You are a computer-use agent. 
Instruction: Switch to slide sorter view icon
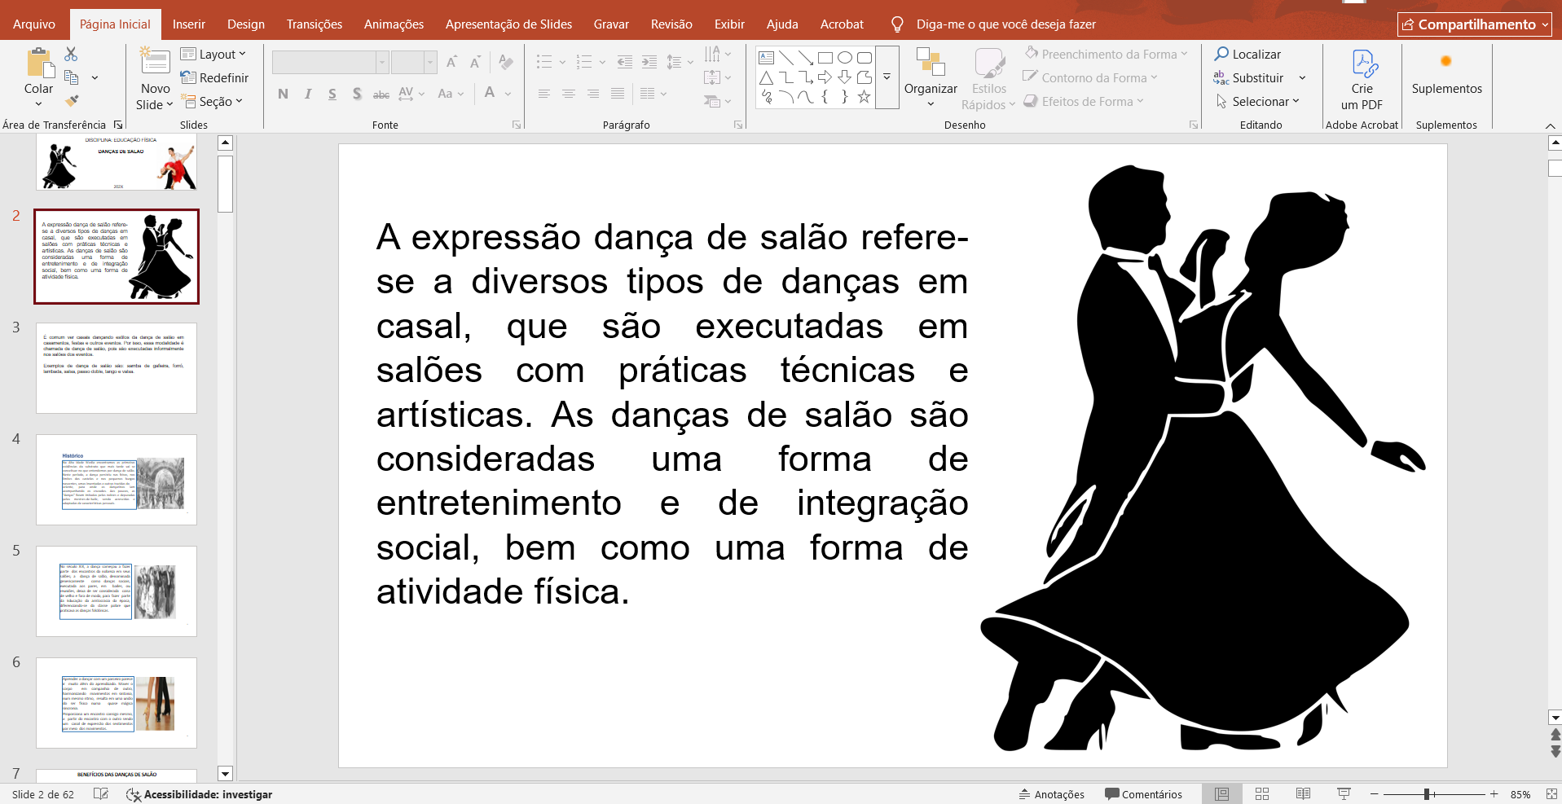pos(1262,794)
